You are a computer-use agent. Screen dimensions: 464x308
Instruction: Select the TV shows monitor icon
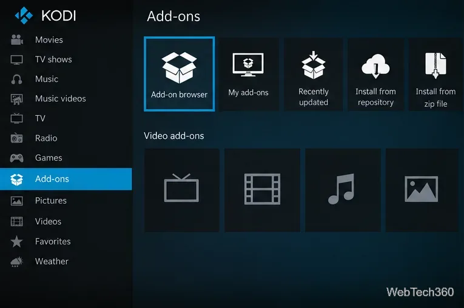pyautogui.click(x=16, y=59)
